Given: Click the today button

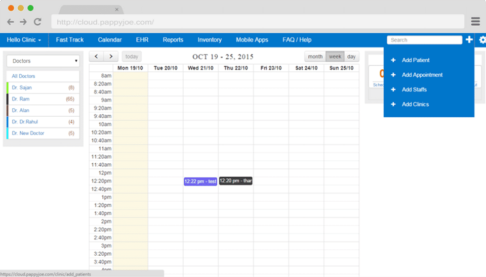Looking at the screenshot, I should pos(132,56).
